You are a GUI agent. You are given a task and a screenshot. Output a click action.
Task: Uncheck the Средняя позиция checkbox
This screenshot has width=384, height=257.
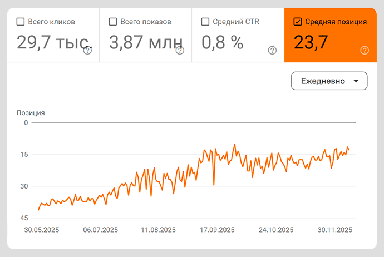pyautogui.click(x=297, y=22)
